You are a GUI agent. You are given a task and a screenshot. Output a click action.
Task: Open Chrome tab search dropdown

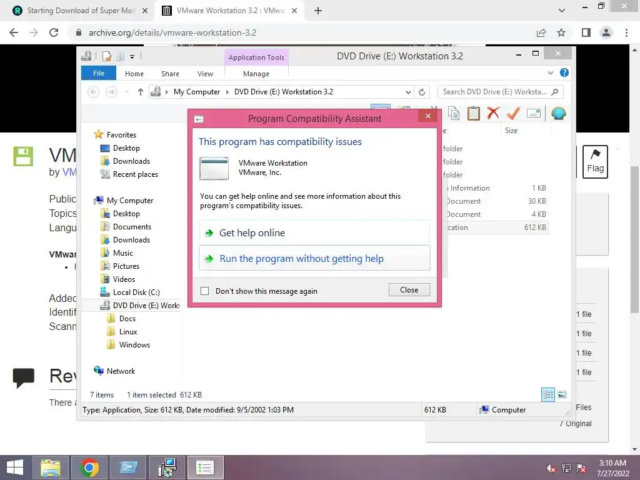pyautogui.click(x=562, y=11)
